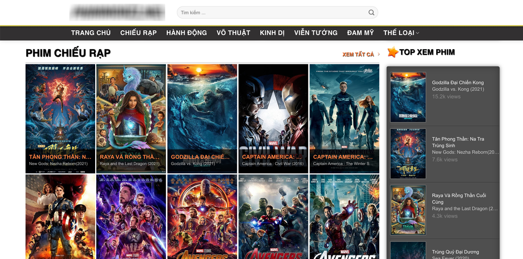The image size is (523, 259).
Task: Open the ĐAM MỸ category
Action: 360,32
